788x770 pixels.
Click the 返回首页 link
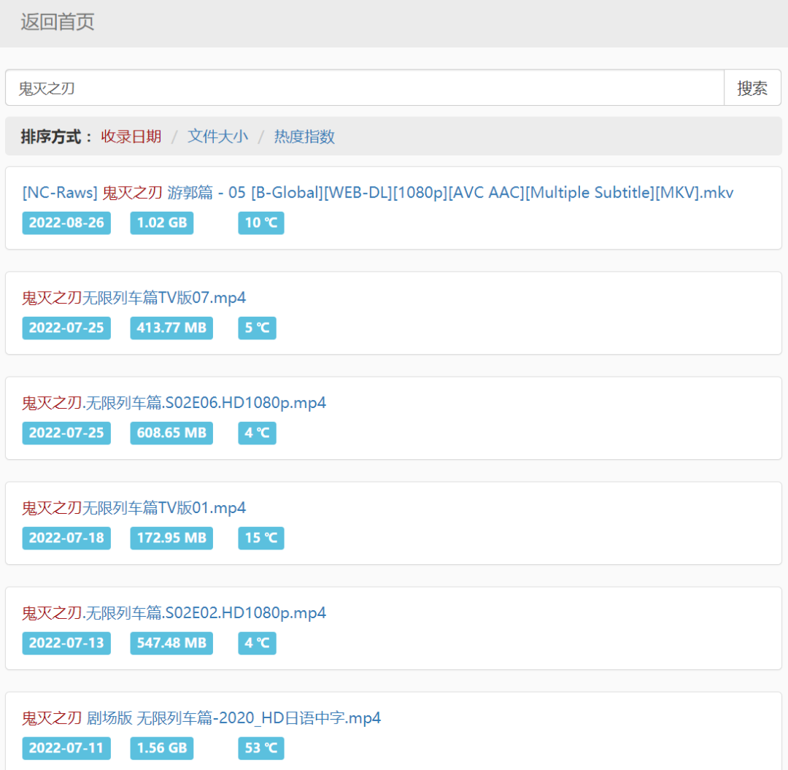click(x=58, y=22)
